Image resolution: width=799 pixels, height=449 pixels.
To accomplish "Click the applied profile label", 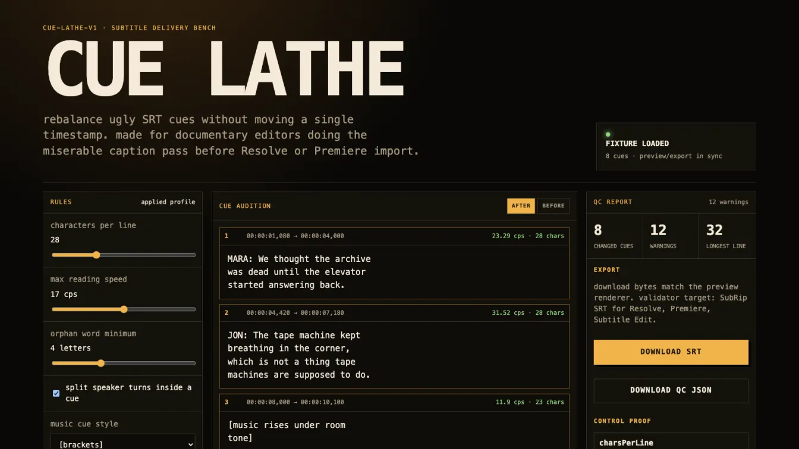I will coord(168,202).
